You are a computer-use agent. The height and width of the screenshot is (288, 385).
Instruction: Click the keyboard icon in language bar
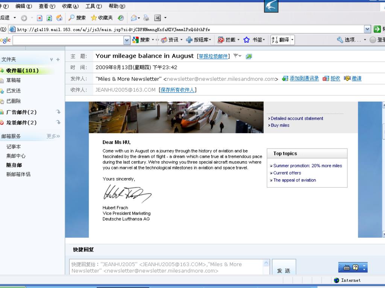(x=347, y=268)
